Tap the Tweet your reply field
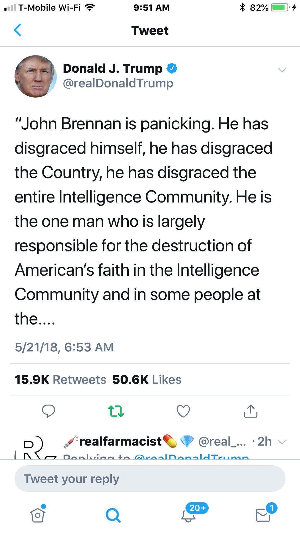Image resolution: width=300 pixels, height=533 pixels. (x=150, y=479)
